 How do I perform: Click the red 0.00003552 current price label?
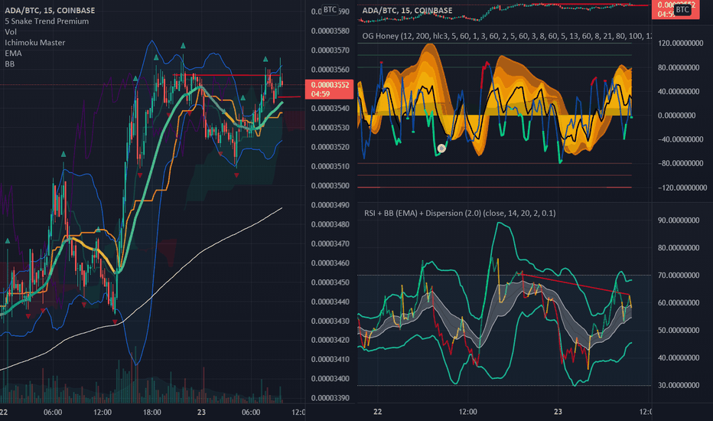tap(330, 90)
